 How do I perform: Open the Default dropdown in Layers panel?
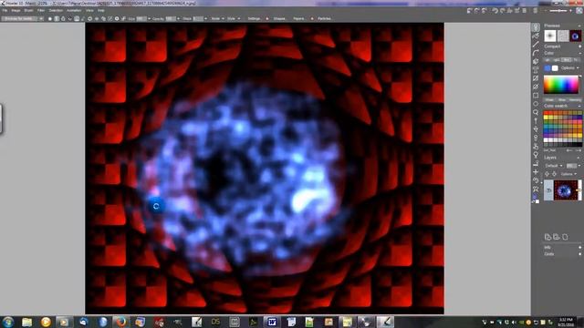click(553, 166)
